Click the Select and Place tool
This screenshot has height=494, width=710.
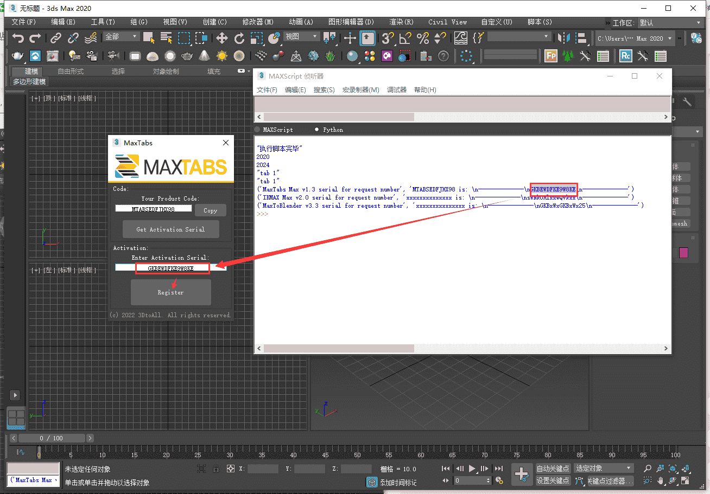point(274,38)
